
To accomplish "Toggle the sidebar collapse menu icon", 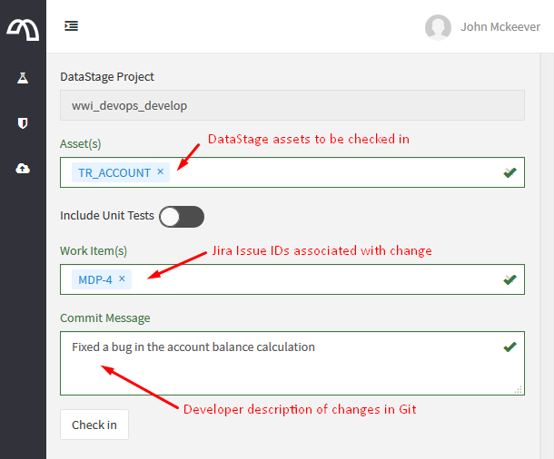I will [71, 26].
